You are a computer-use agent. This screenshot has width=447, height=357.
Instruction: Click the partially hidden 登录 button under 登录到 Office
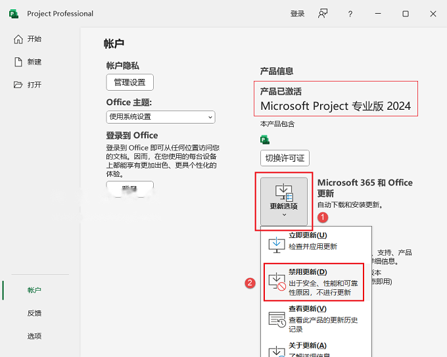[129, 188]
